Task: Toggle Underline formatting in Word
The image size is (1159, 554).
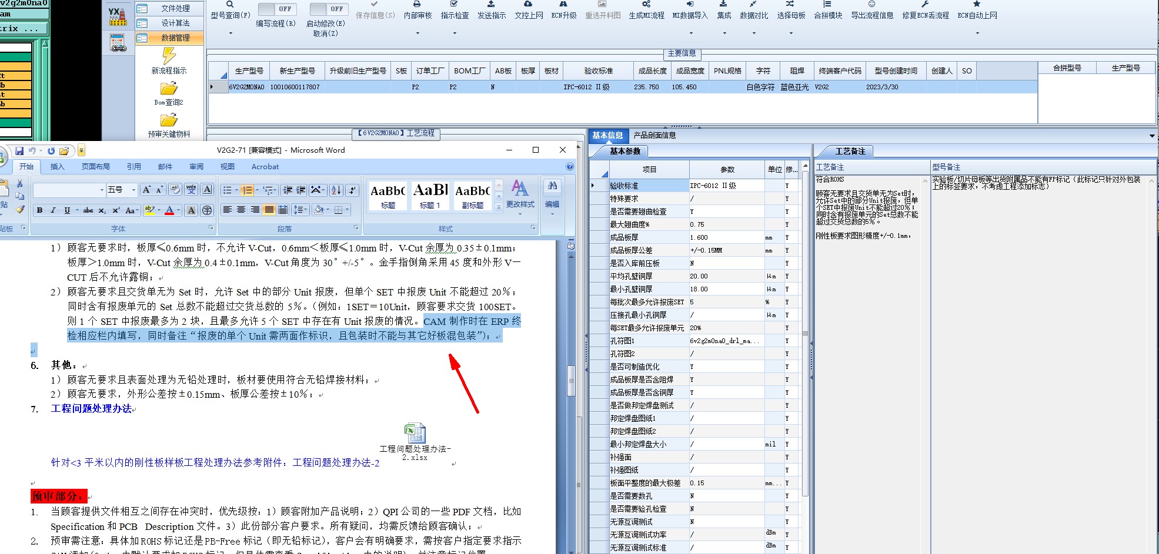Action: coord(67,210)
